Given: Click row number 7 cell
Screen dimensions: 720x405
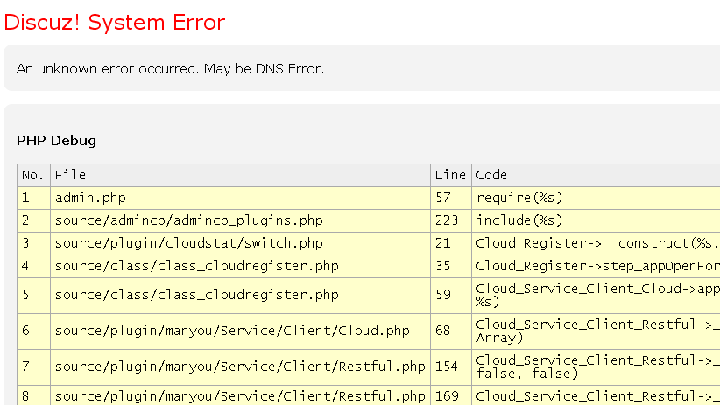Looking at the screenshot, I should tap(33, 367).
